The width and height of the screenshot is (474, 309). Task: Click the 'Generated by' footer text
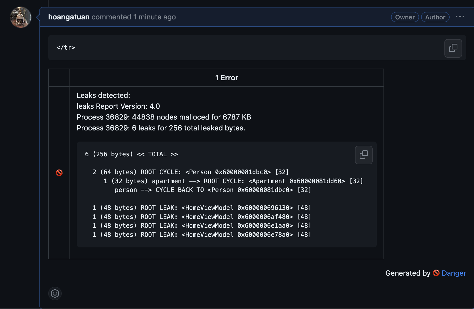(408, 273)
